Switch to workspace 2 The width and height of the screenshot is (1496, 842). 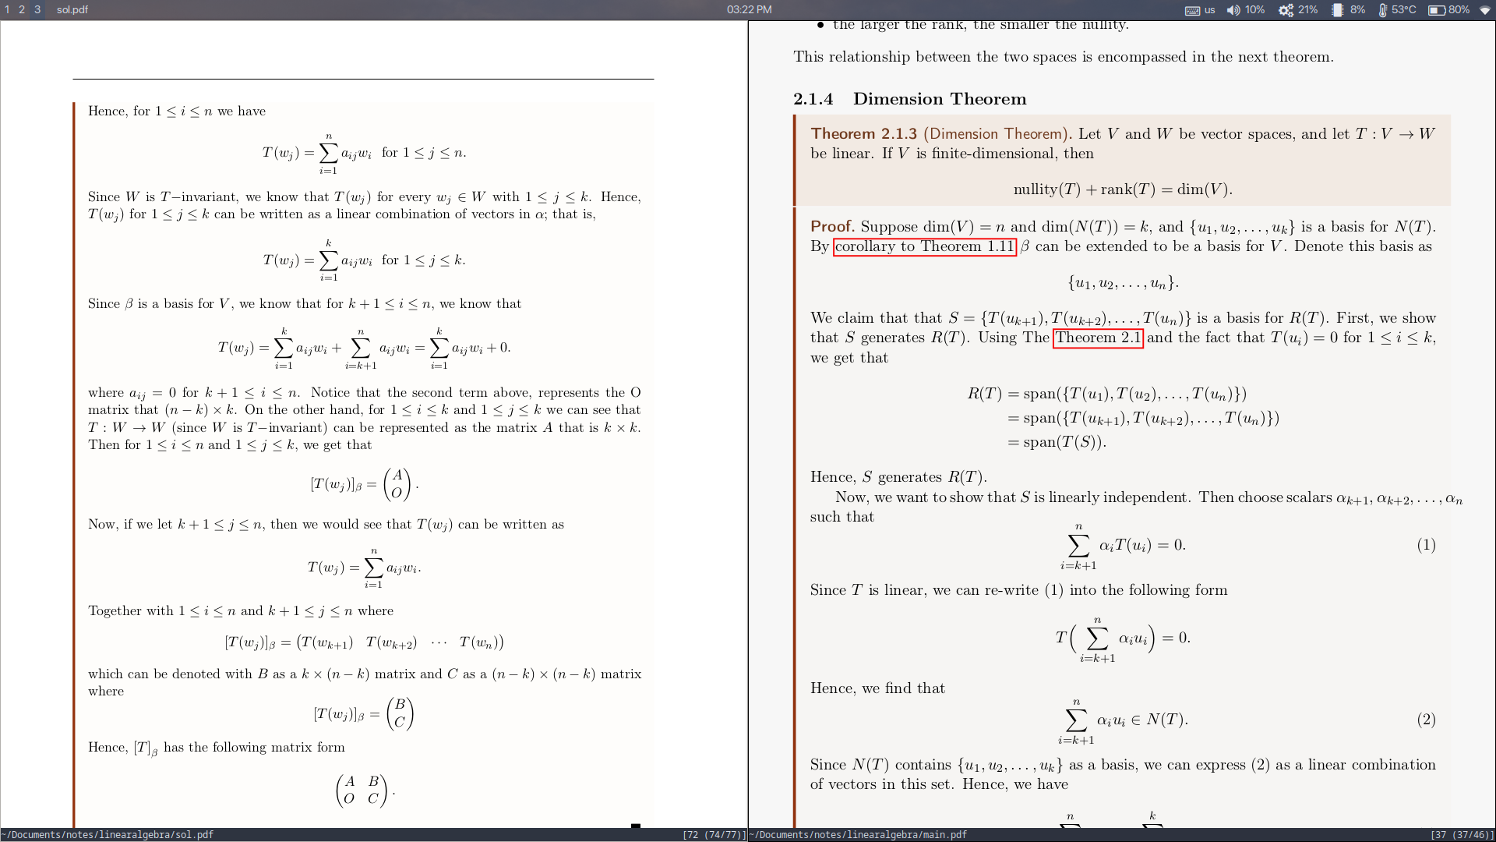(x=22, y=9)
